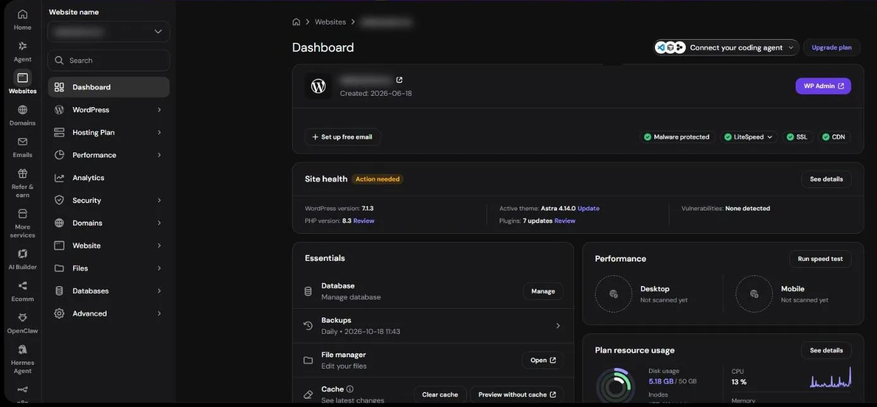The height and width of the screenshot is (407, 877).
Task: Click the Mobile performance score circle
Action: coord(754,294)
